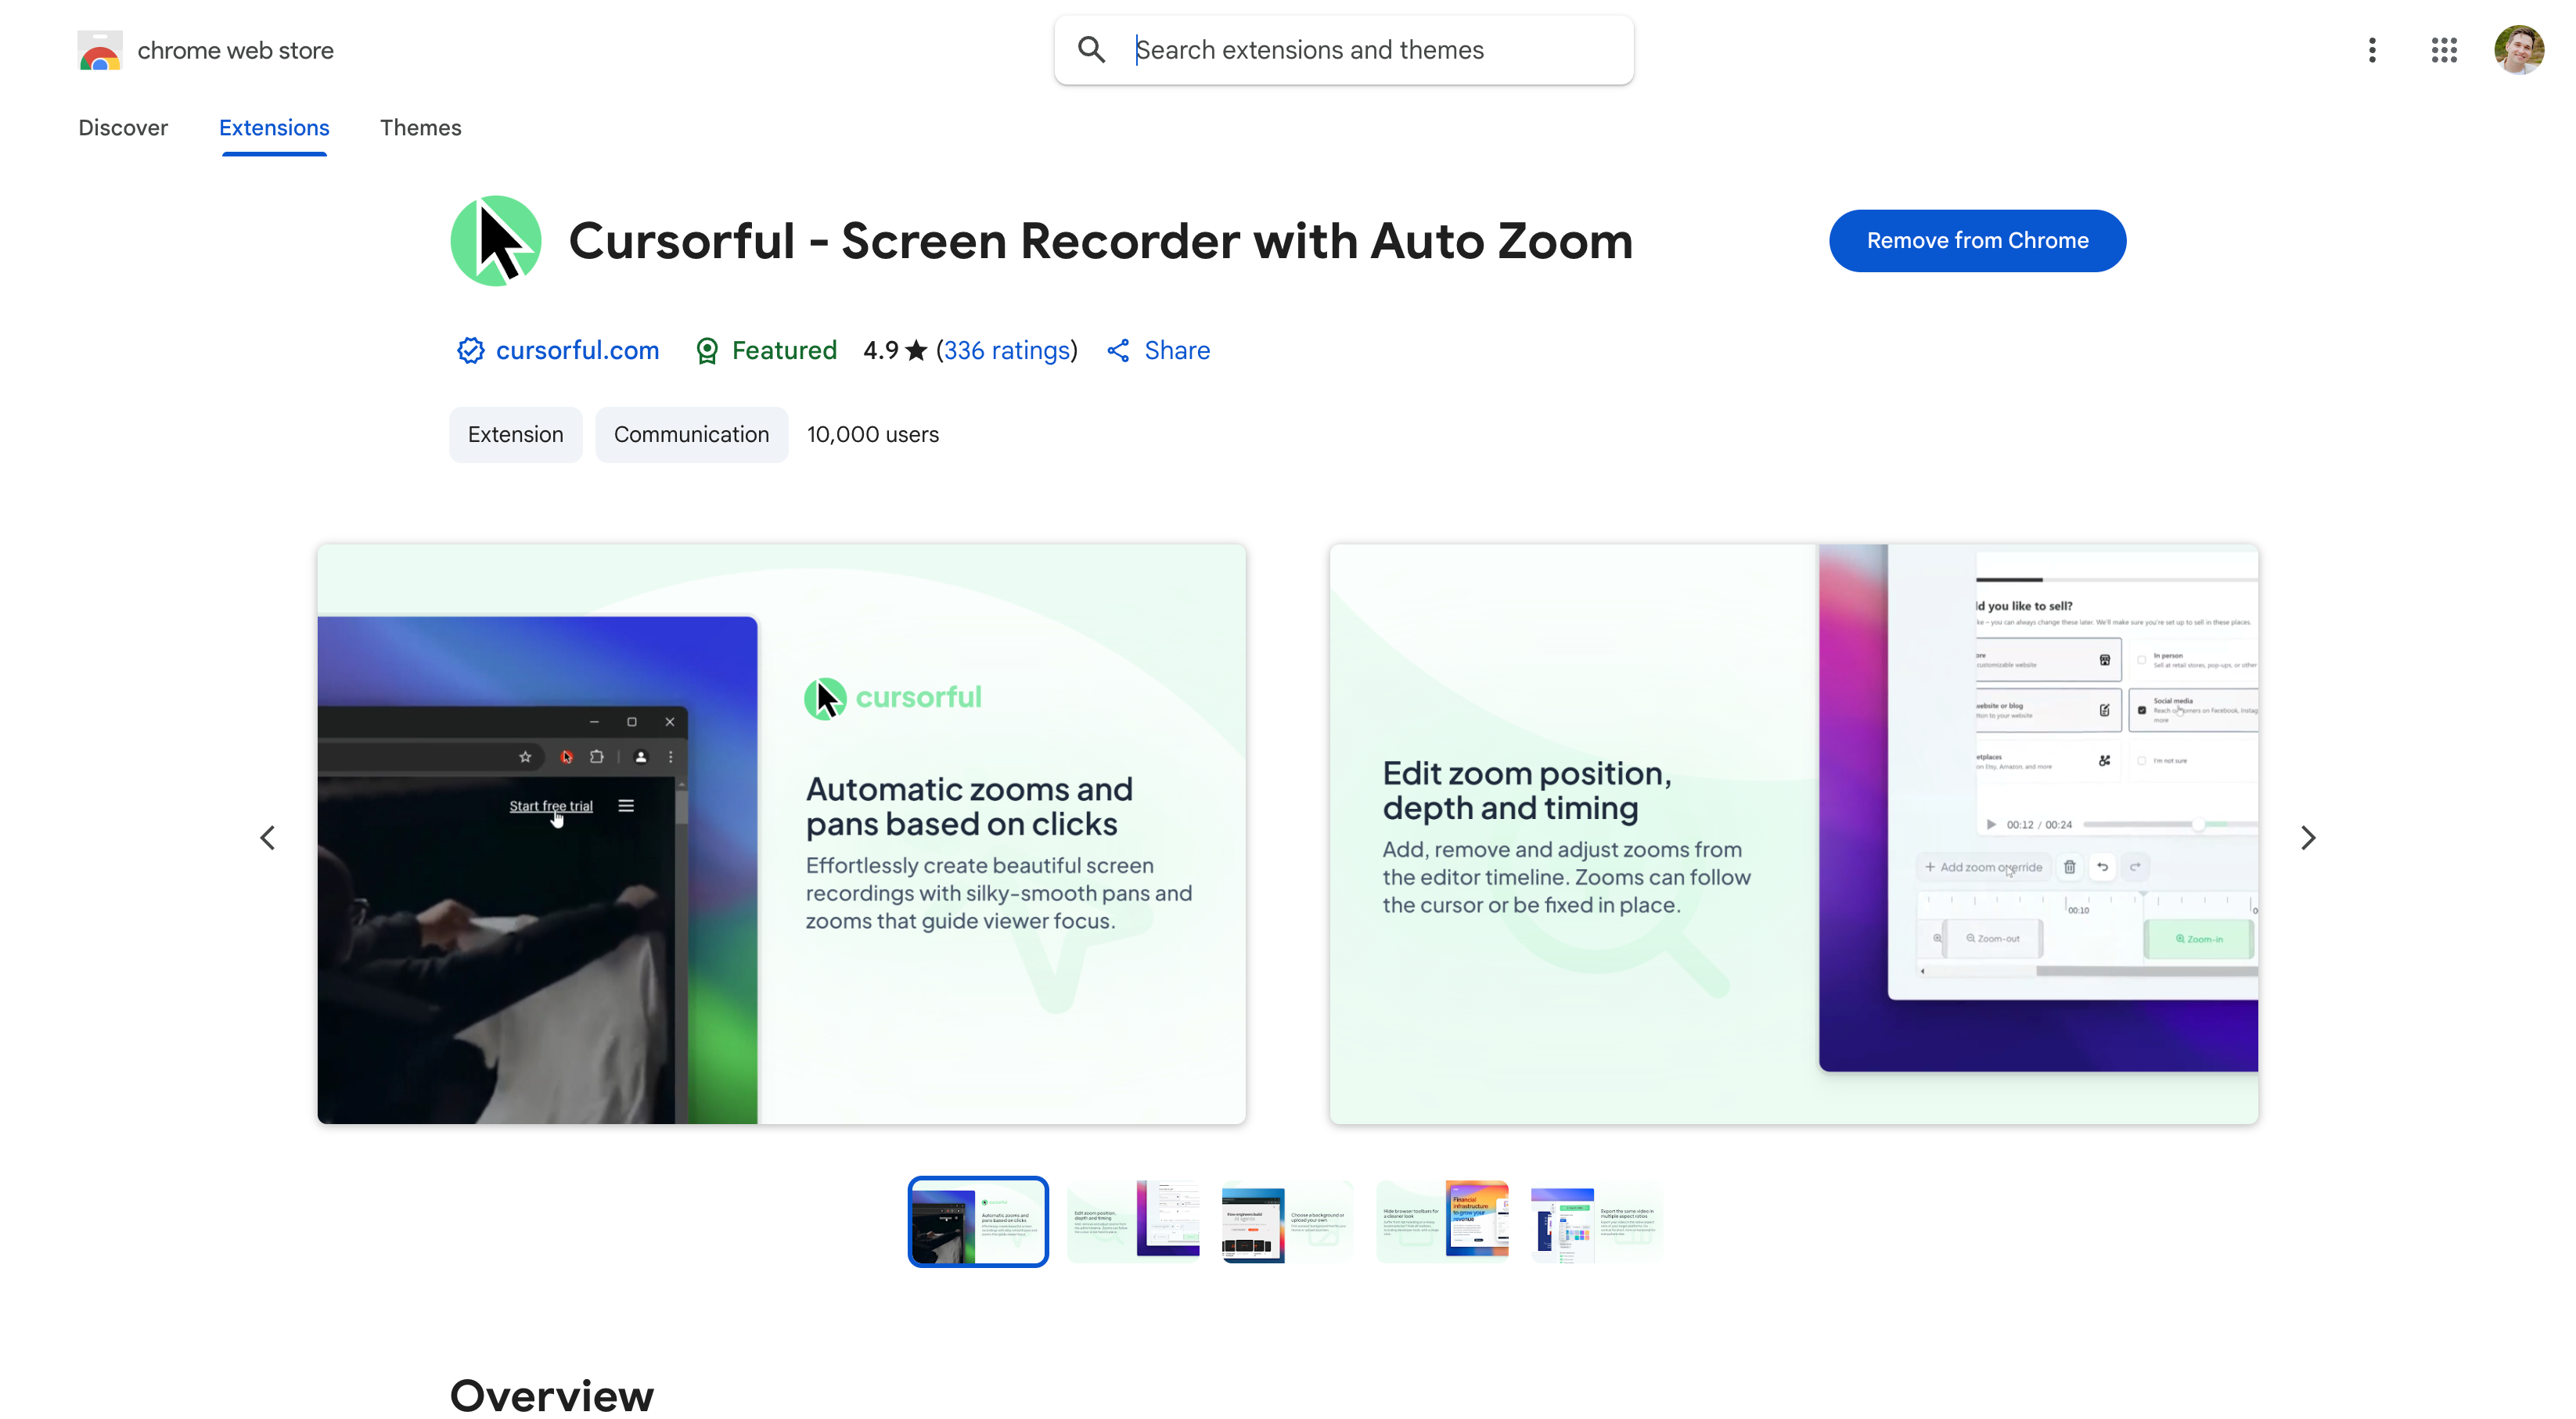The height and width of the screenshot is (1419, 2576).
Task: Open the three-dot more options menu
Action: click(x=2372, y=50)
